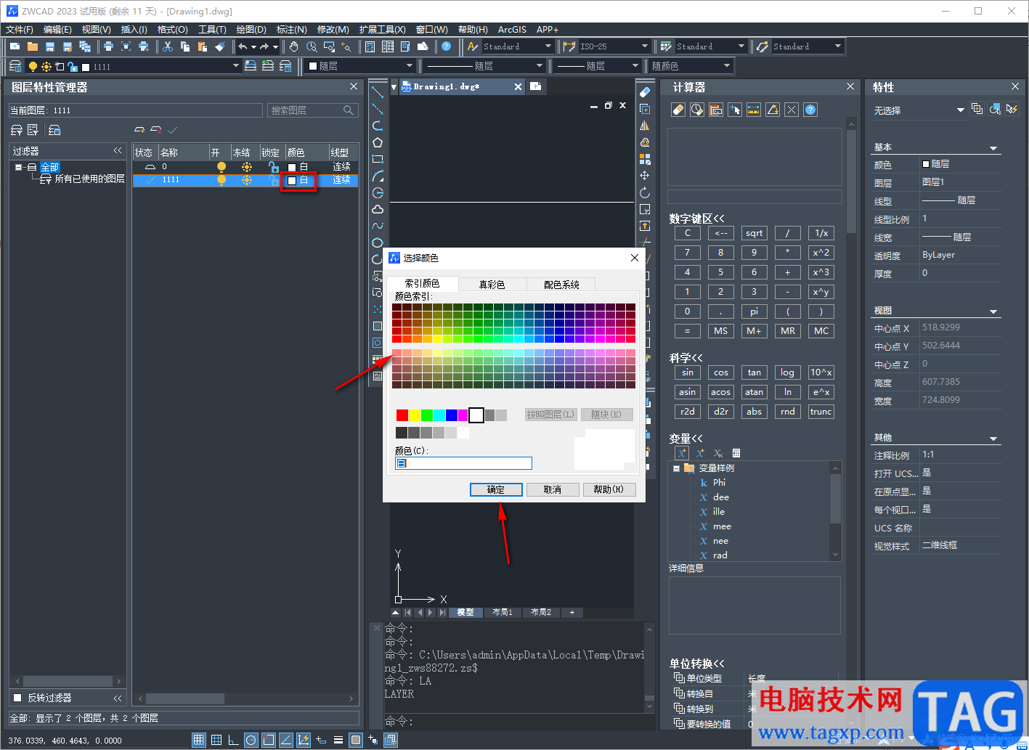Toggle Polar tracking in status bar
This screenshot has width=1029, height=750.
[x=251, y=740]
